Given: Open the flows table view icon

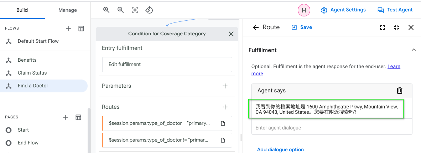Looking at the screenshot, I should tap(81, 29).
